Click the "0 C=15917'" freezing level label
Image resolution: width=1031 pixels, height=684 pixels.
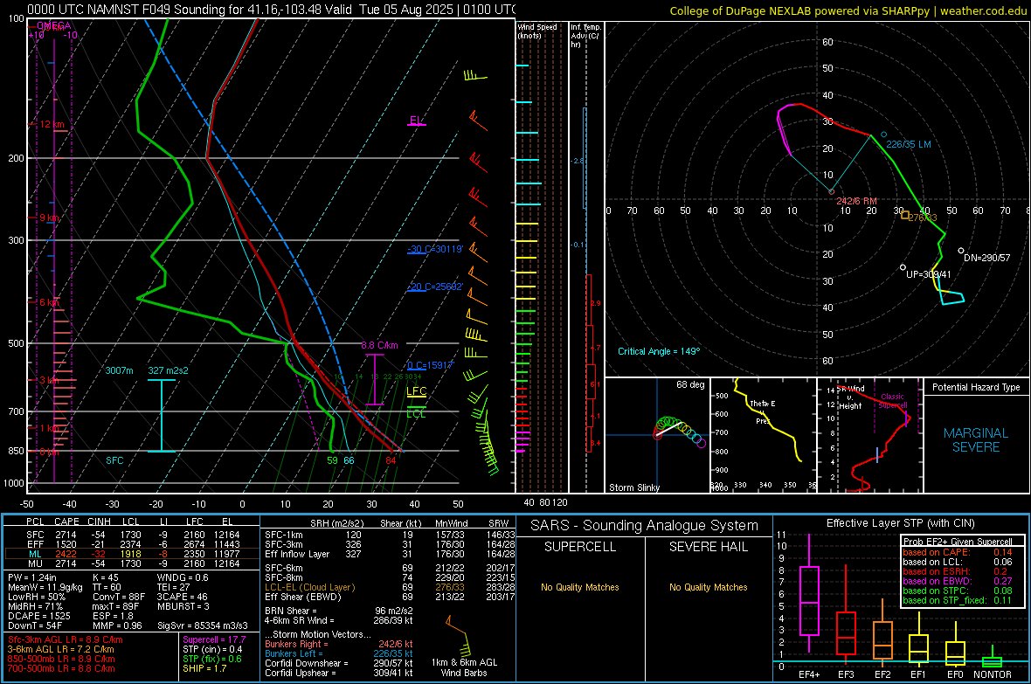pyautogui.click(x=430, y=366)
